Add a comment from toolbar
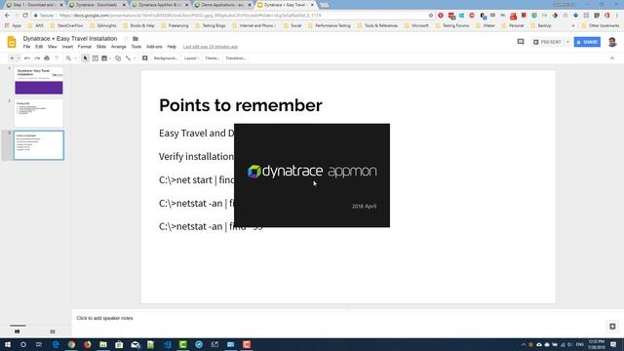 point(145,58)
